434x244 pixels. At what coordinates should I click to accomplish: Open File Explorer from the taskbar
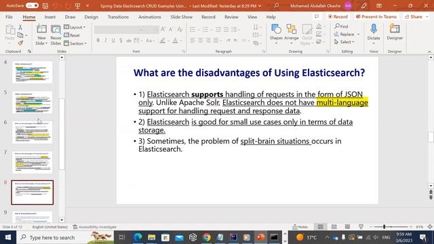point(151,237)
